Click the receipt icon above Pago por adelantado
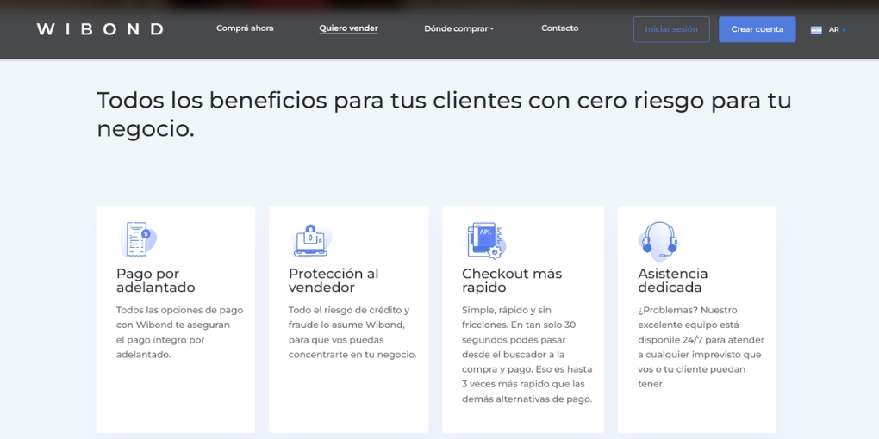The image size is (879, 439). [137, 239]
